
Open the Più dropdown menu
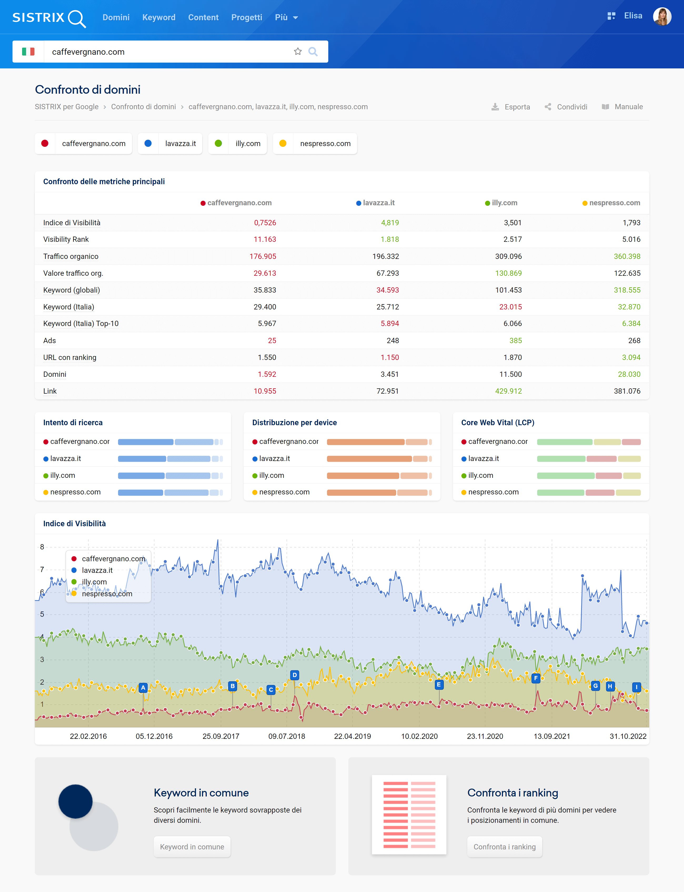[286, 18]
